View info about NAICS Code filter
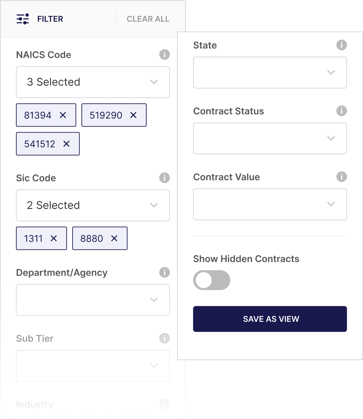Viewport: 363px width, 419px height. click(164, 55)
